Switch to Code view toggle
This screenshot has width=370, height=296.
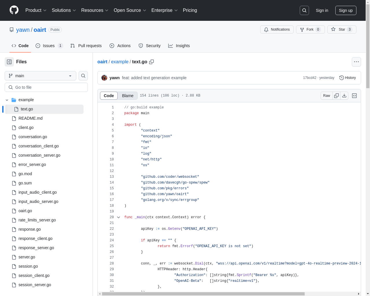click(x=109, y=96)
